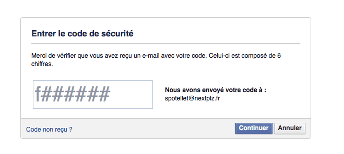Image resolution: width=344 pixels, height=154 pixels.
Task: Click the first # placeholder after the f
Action: pyautogui.click(x=46, y=94)
